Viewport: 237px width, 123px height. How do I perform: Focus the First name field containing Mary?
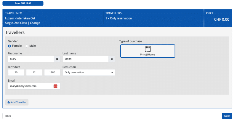pyautogui.click(x=31, y=59)
